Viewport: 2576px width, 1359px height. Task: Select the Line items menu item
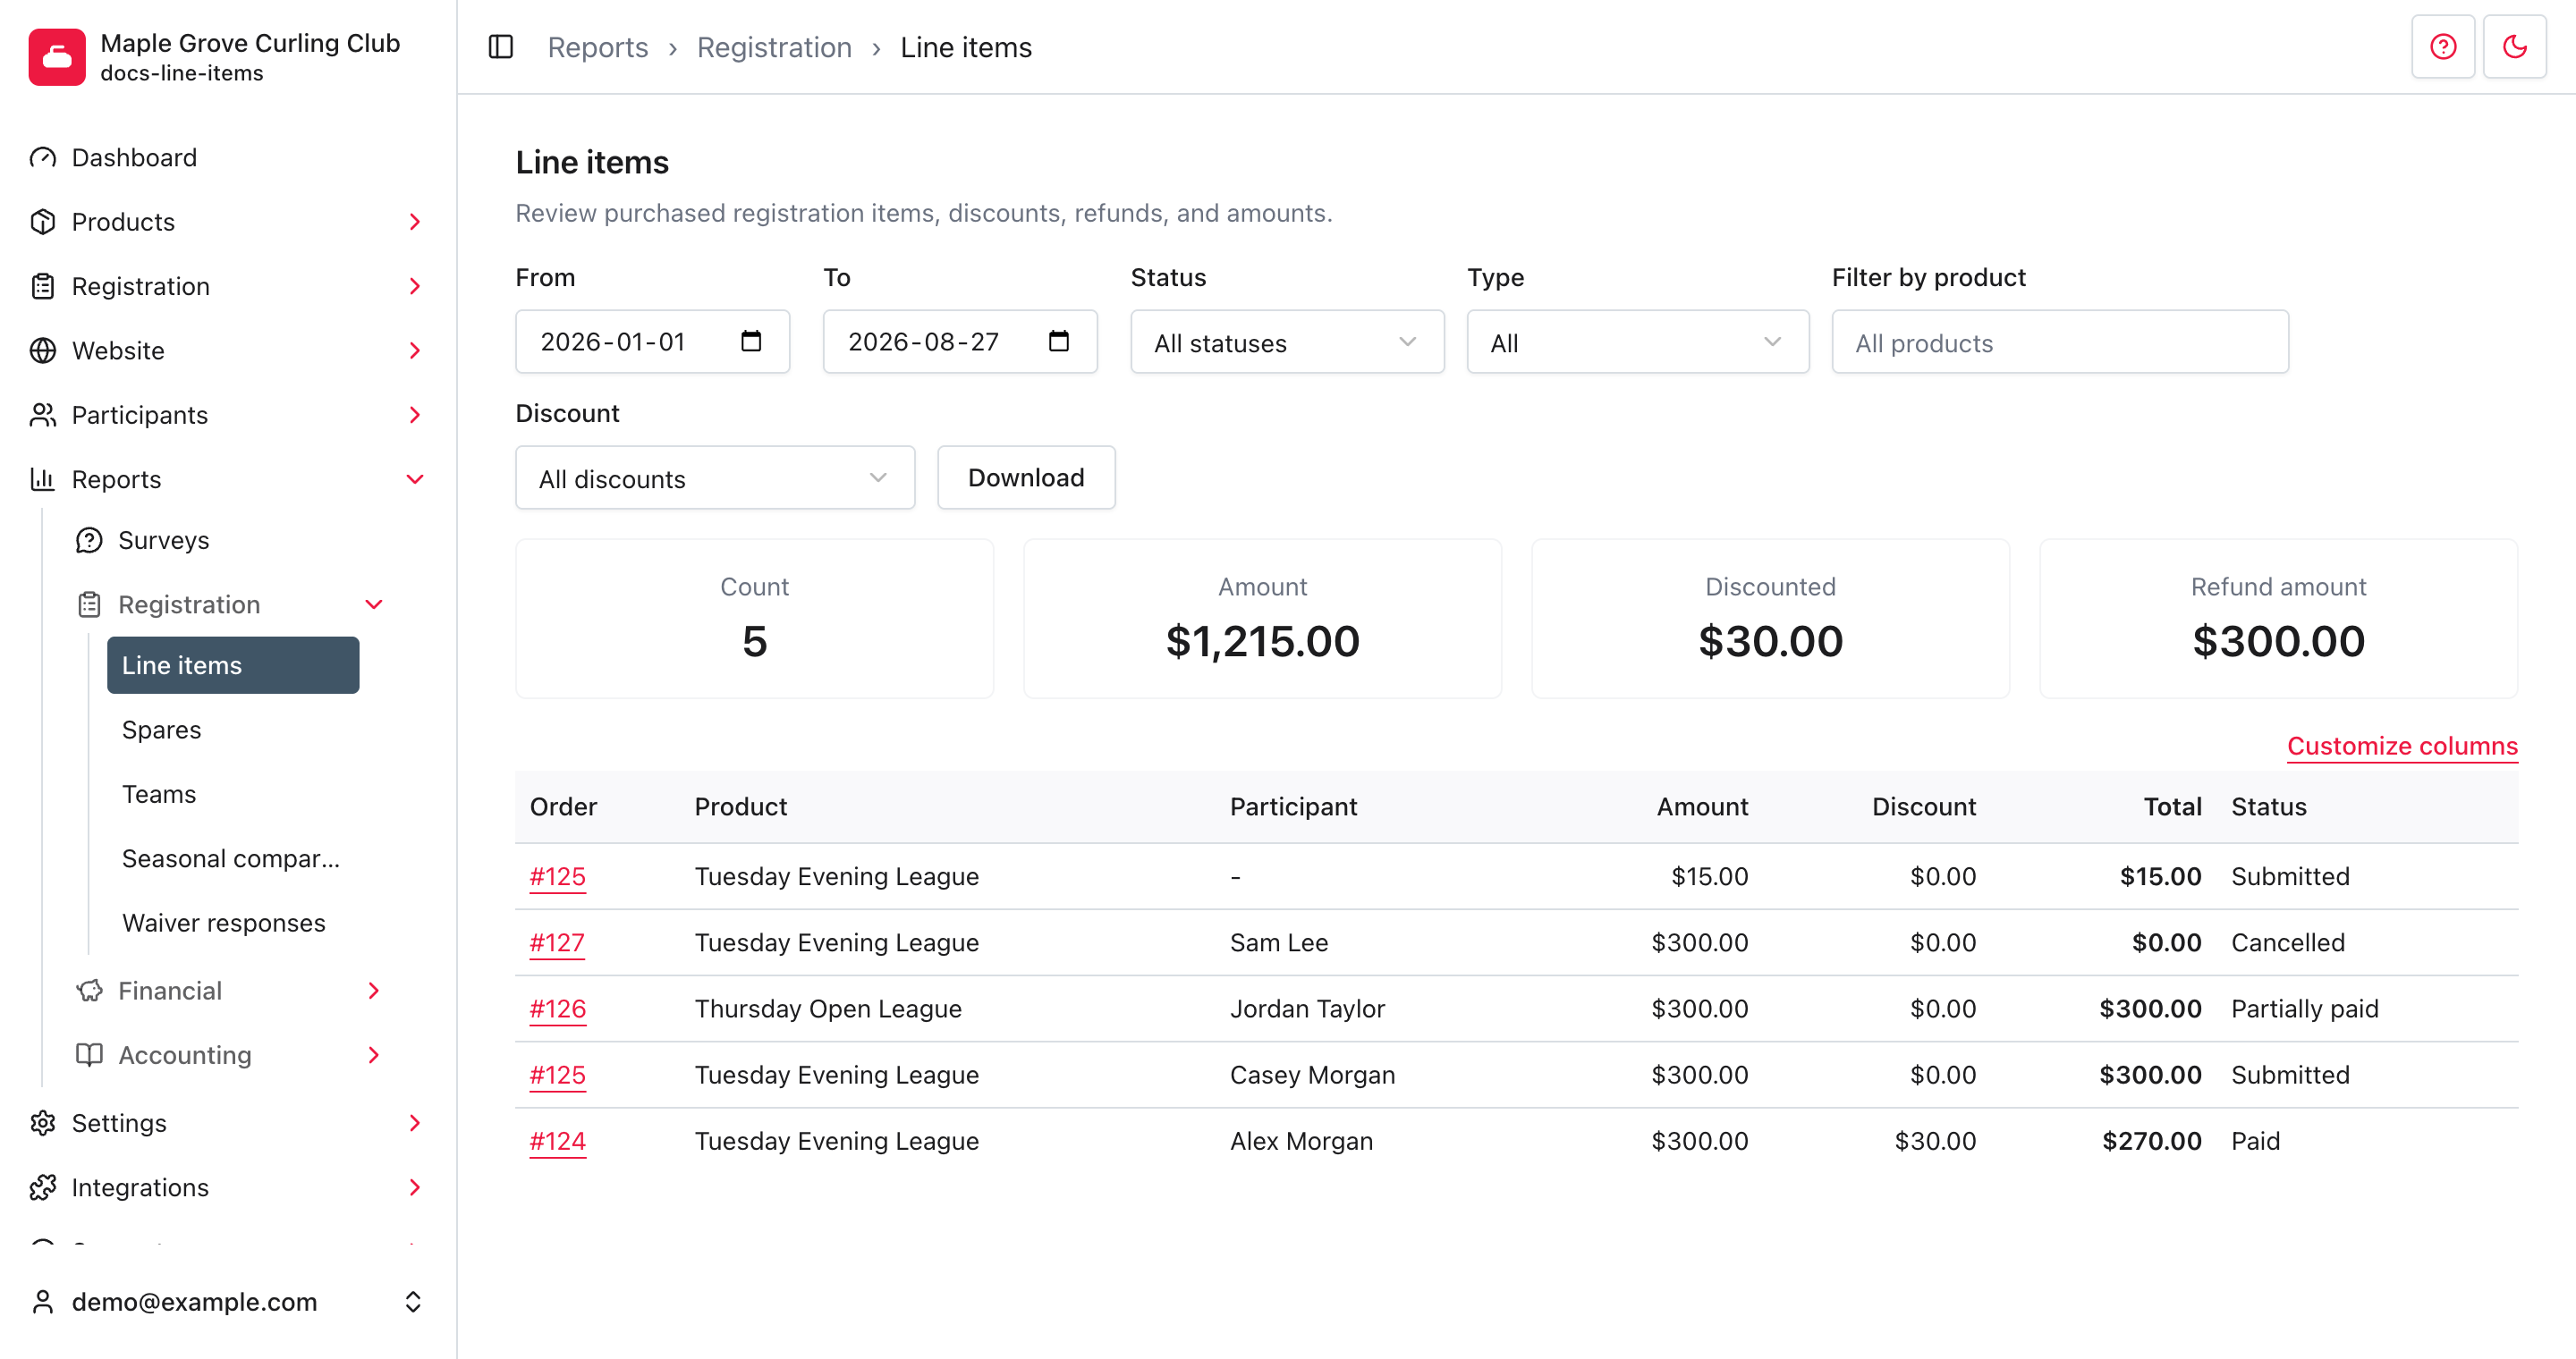pyautogui.click(x=233, y=665)
